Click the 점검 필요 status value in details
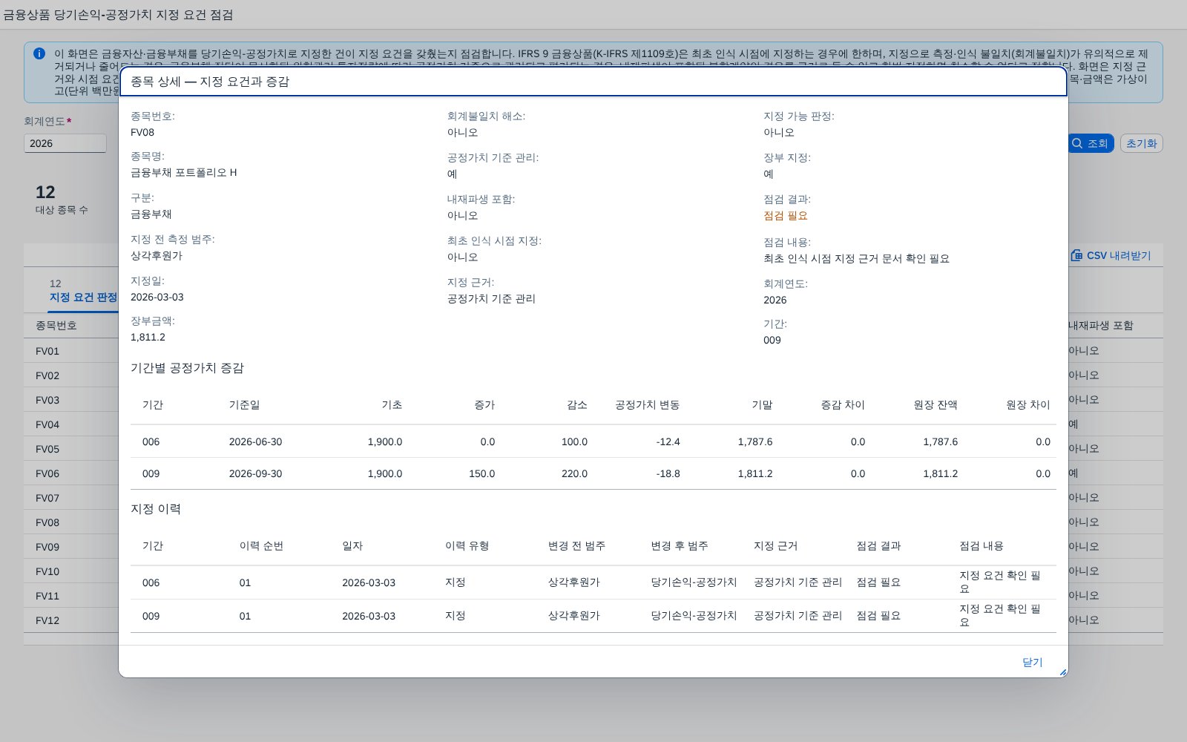The height and width of the screenshot is (742, 1187). click(x=786, y=216)
